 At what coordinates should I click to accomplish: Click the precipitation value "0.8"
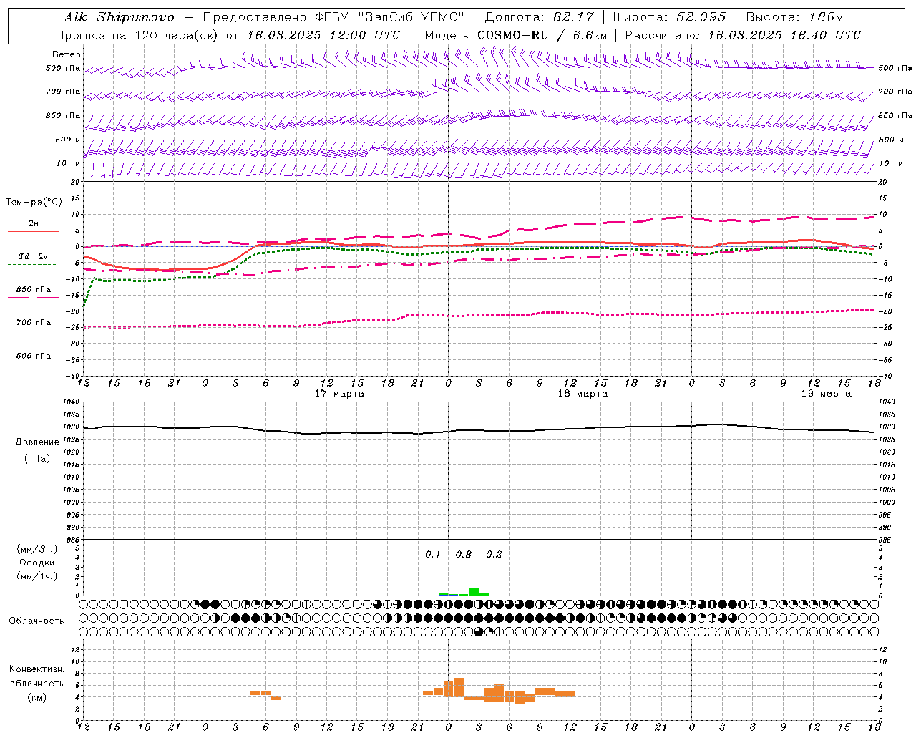point(464,555)
